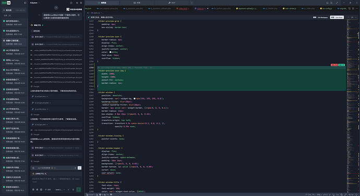
Task: Click the green send arrow in chat input
Action: coord(78,190)
